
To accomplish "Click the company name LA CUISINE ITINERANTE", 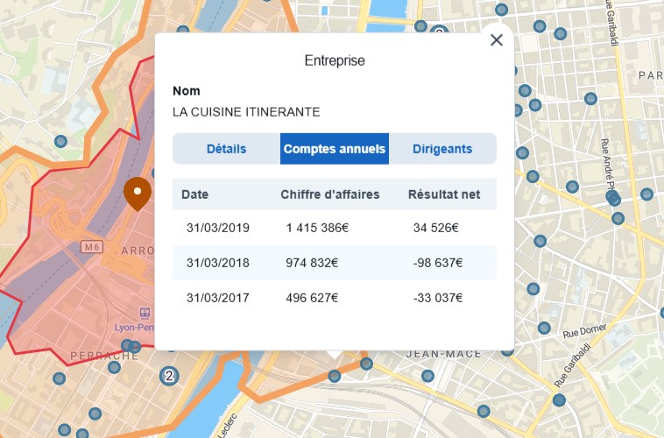I will tap(246, 112).
